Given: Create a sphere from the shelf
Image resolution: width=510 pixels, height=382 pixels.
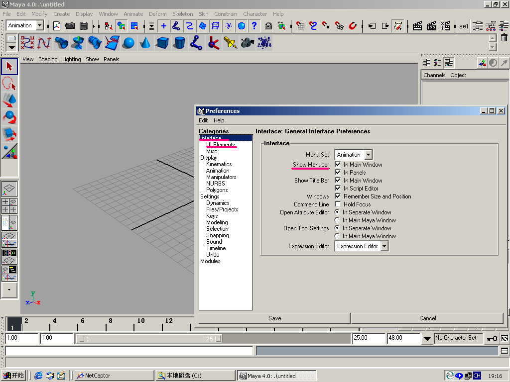Looking at the screenshot, I should [x=129, y=43].
